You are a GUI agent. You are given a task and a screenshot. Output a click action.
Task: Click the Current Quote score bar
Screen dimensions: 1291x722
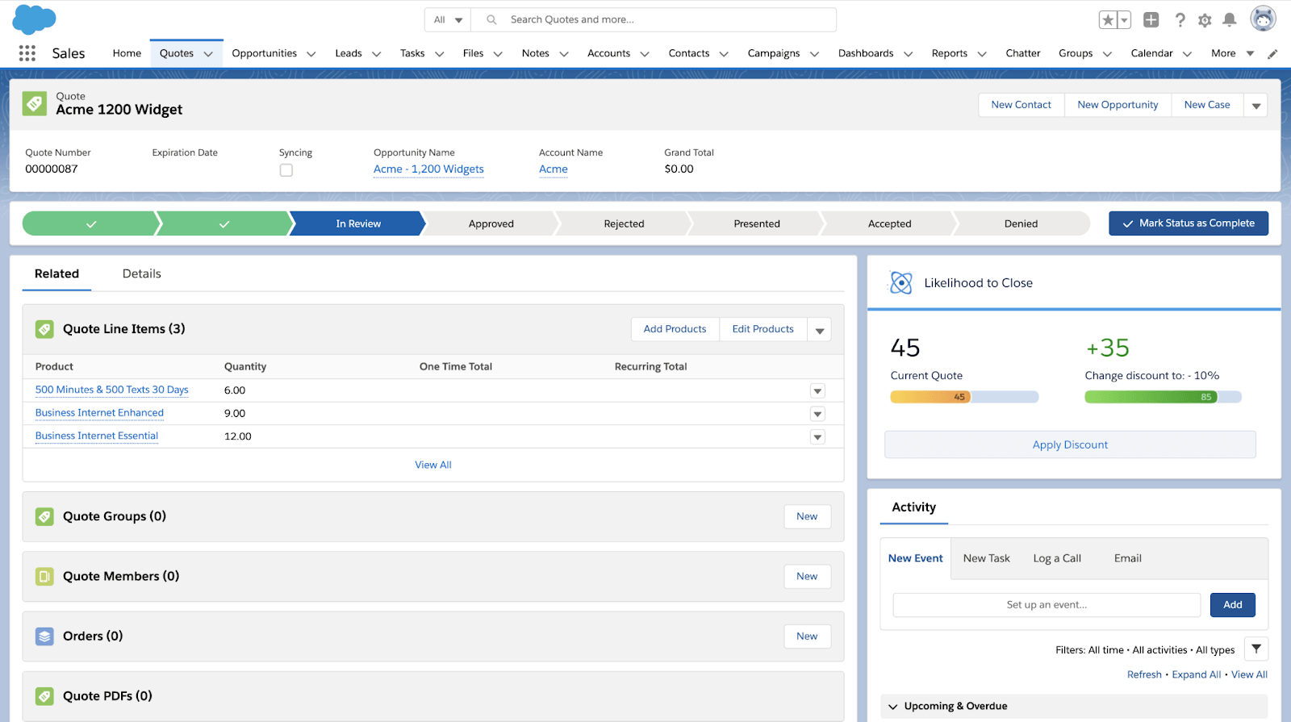pos(963,397)
